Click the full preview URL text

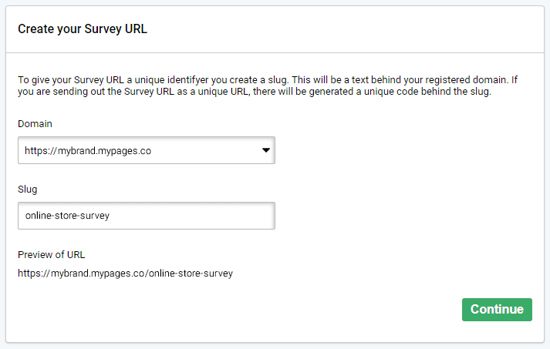pyautogui.click(x=125, y=273)
